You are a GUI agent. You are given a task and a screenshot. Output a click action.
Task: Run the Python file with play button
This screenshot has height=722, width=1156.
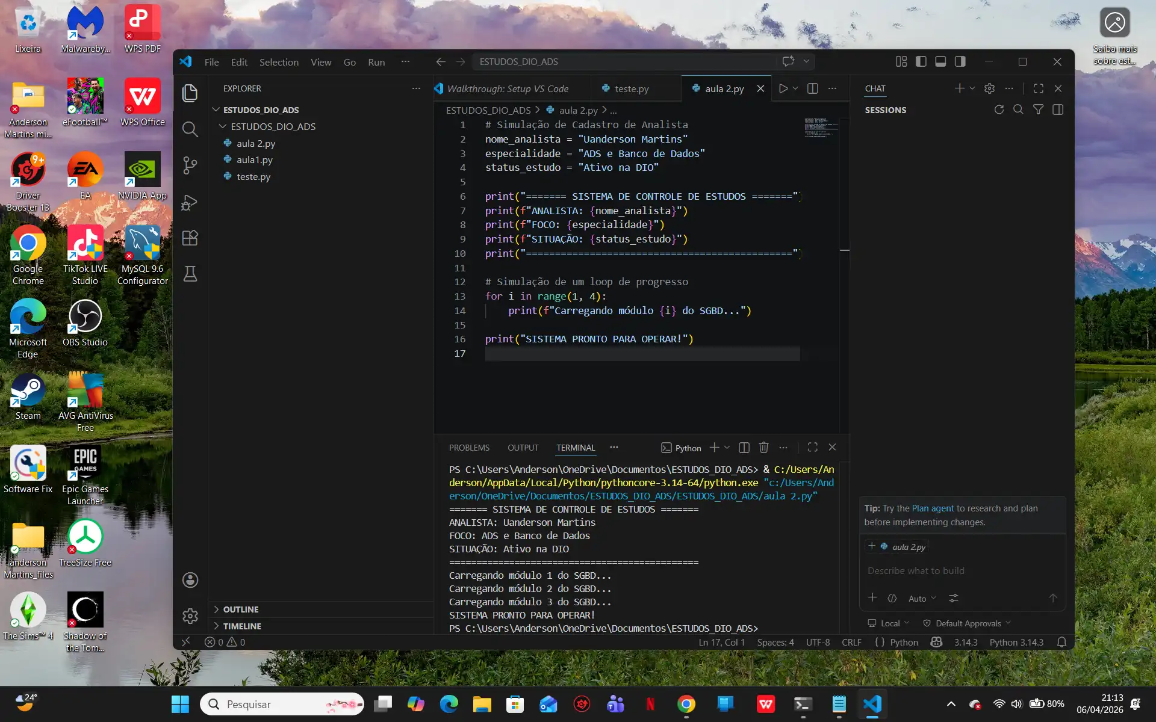(783, 88)
